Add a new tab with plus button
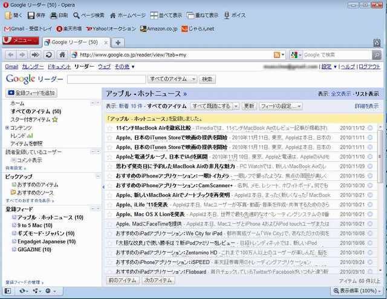This screenshot has width=387, height=299. (118, 42)
